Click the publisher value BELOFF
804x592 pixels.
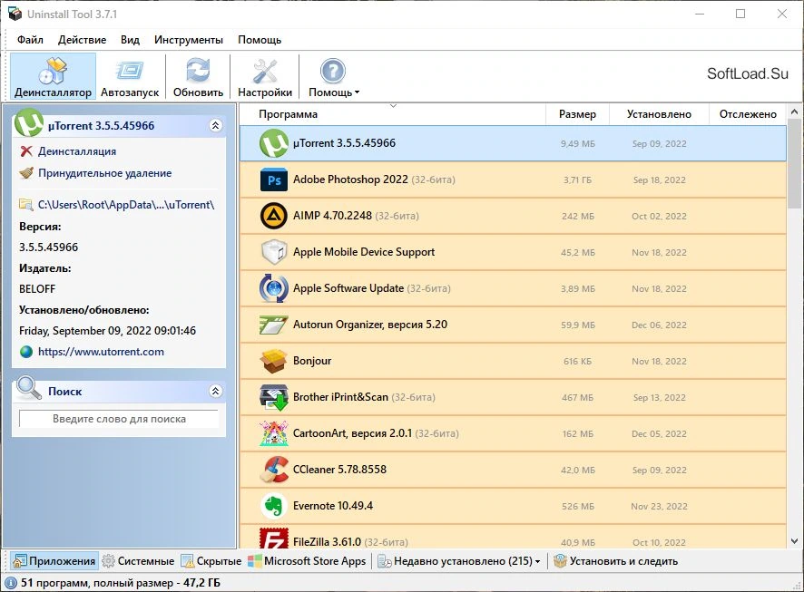(37, 289)
